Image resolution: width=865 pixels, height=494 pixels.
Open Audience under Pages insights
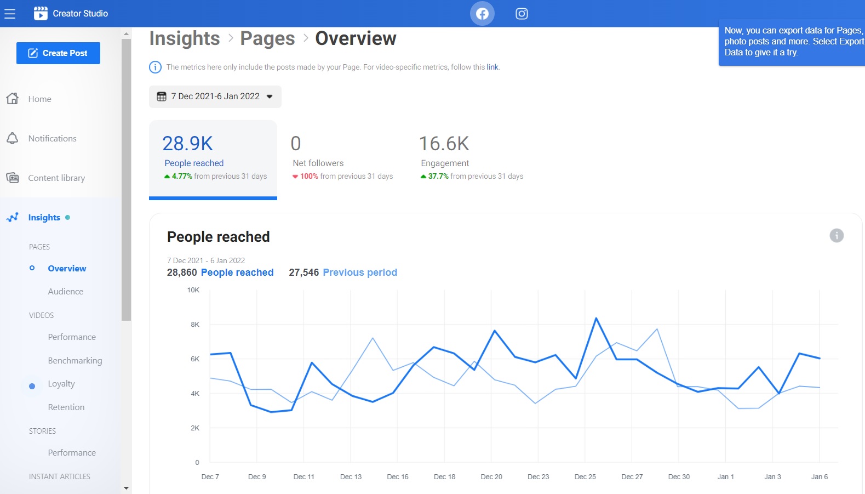(x=66, y=292)
